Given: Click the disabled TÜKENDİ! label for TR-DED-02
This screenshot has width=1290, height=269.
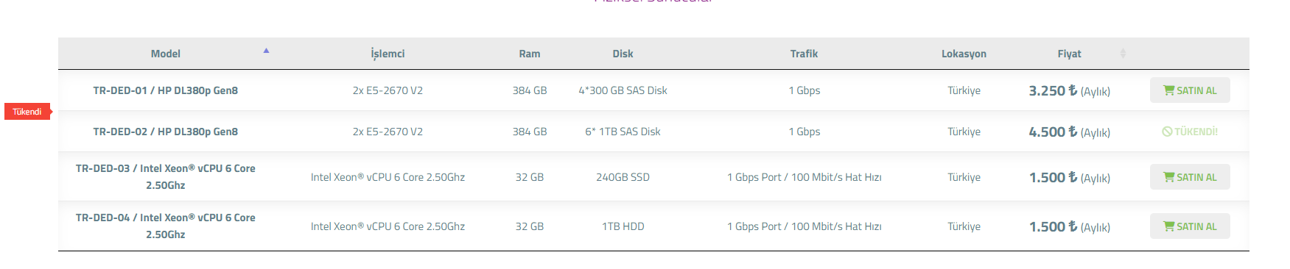Looking at the screenshot, I should point(1190,132).
